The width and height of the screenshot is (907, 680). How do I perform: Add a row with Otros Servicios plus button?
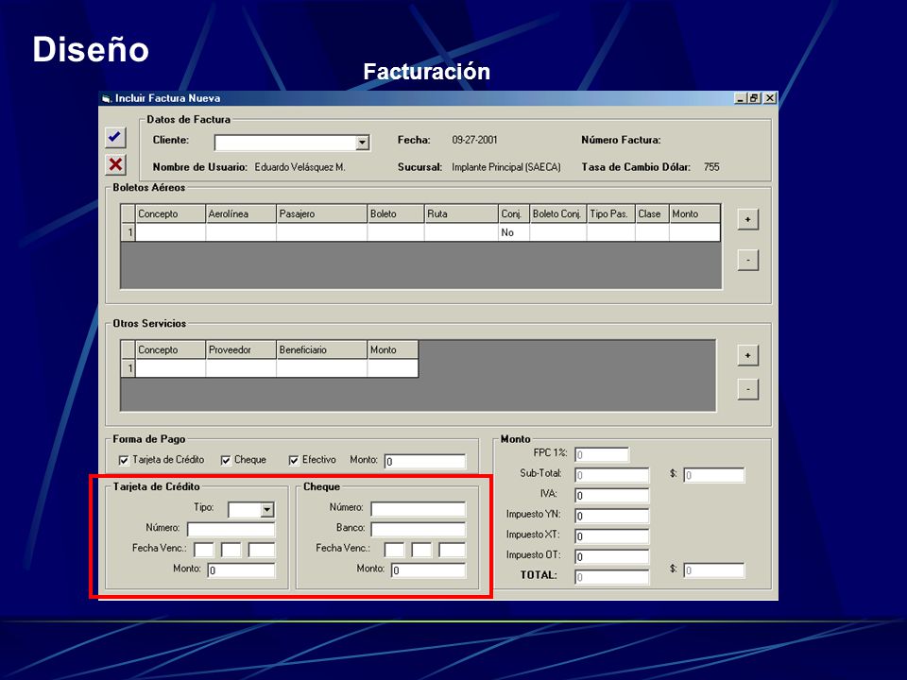click(748, 356)
